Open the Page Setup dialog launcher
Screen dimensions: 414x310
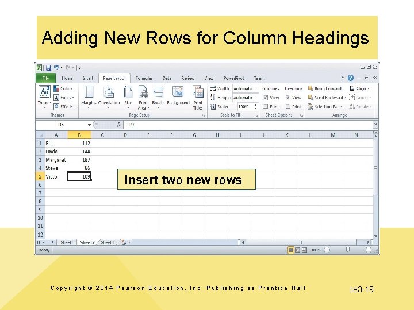coord(204,115)
